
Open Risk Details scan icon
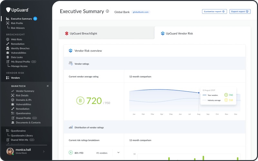click(x=13, y=95)
